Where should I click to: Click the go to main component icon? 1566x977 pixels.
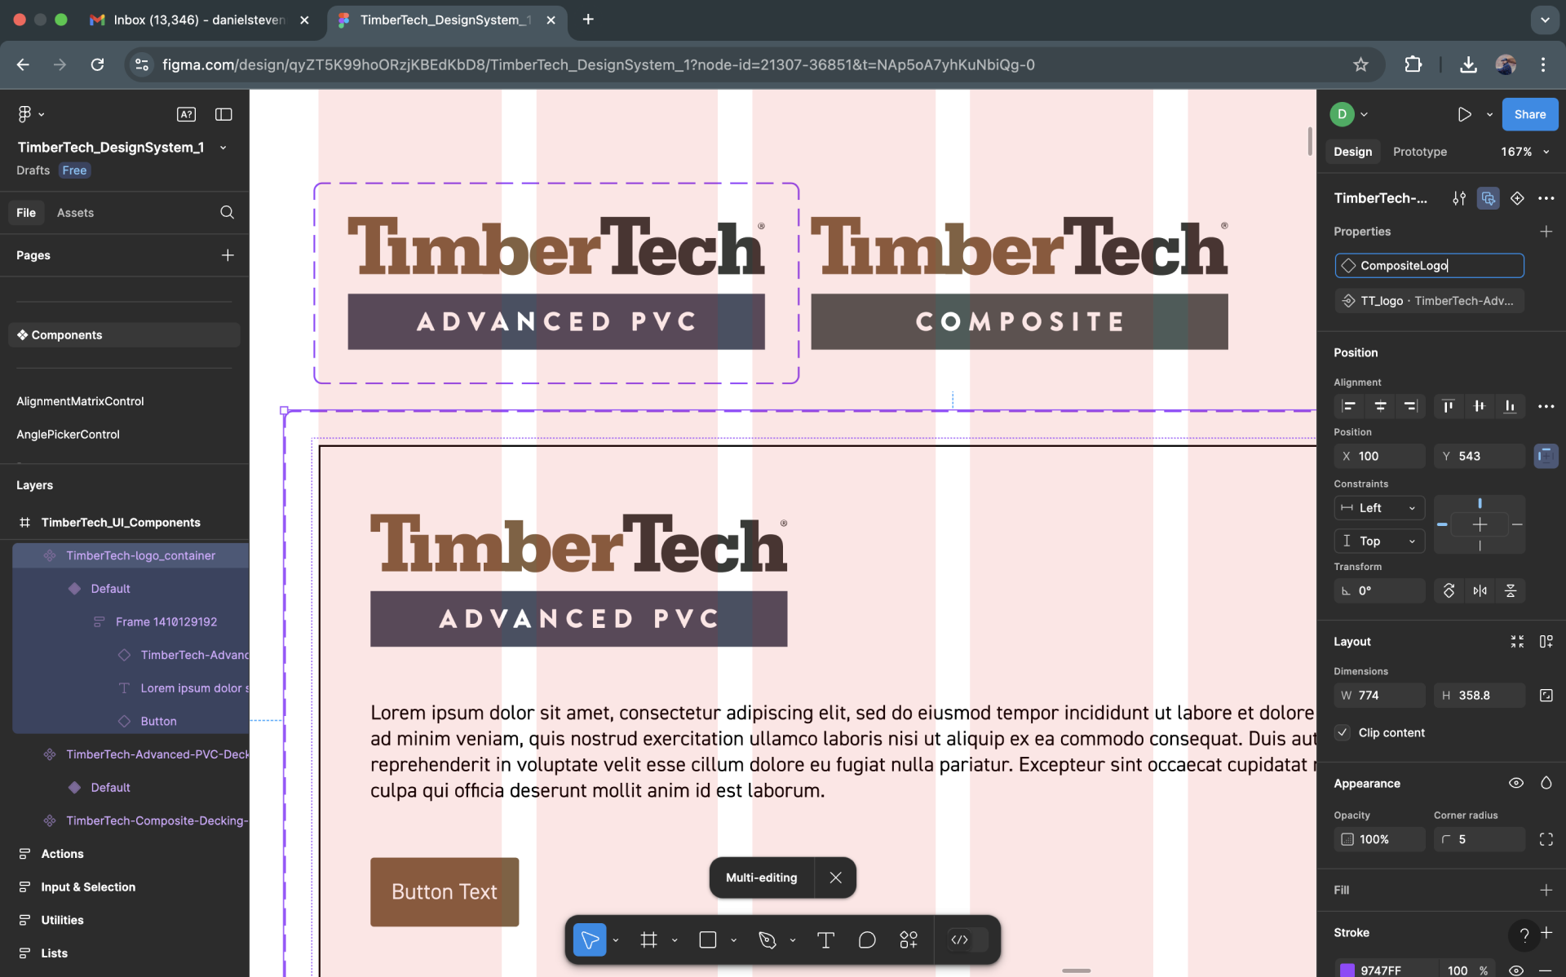coord(1489,198)
